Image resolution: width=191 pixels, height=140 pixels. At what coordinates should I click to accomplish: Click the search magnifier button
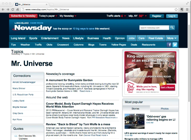[x=172, y=28]
